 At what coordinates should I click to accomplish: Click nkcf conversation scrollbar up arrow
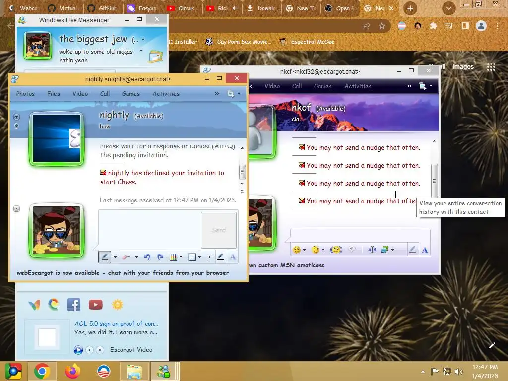[434, 141]
